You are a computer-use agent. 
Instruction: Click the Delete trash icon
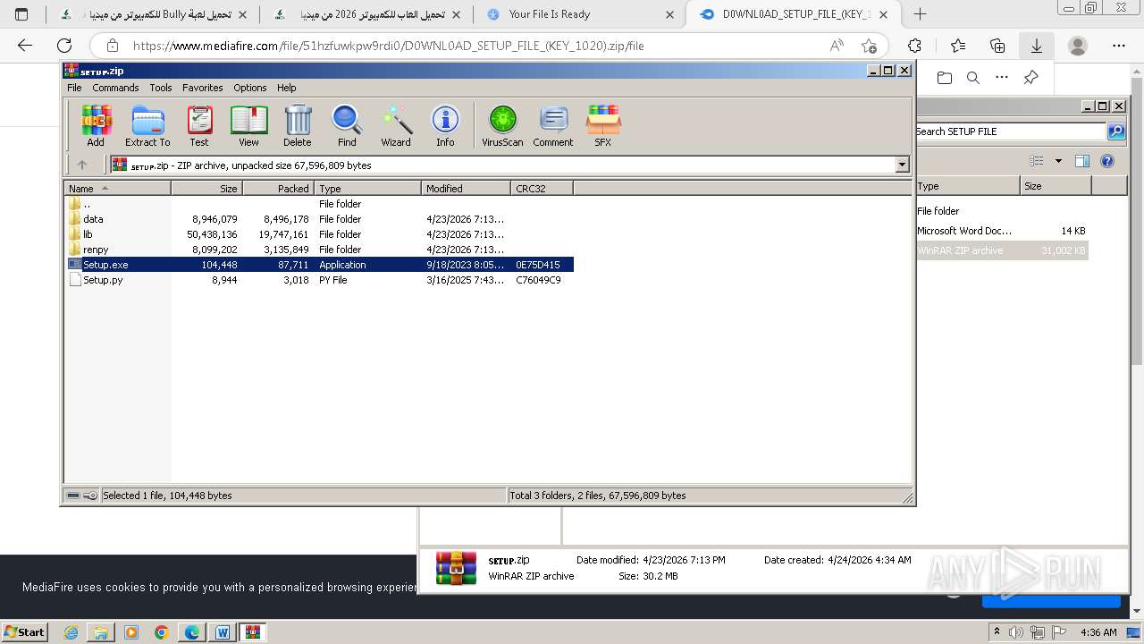tap(298, 125)
